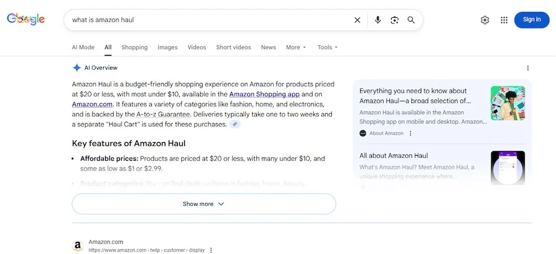
Task: Open the Amazon Shopping app link
Action: [x=264, y=95]
